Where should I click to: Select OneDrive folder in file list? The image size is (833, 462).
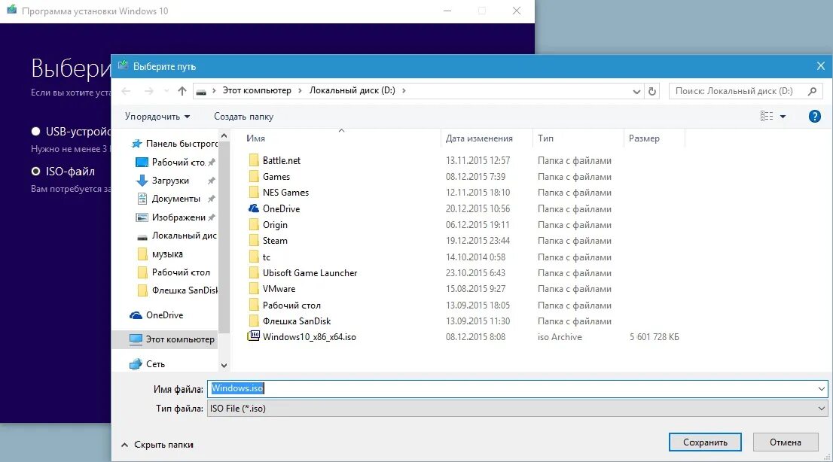(281, 208)
